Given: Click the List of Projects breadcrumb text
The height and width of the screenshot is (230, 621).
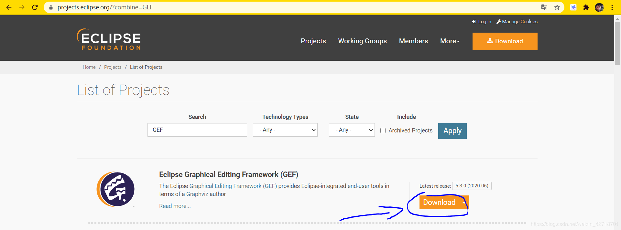Looking at the screenshot, I should 146,67.
